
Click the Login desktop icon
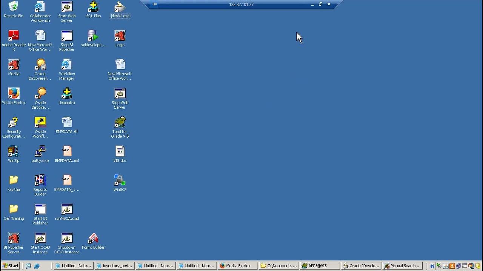pos(120,39)
